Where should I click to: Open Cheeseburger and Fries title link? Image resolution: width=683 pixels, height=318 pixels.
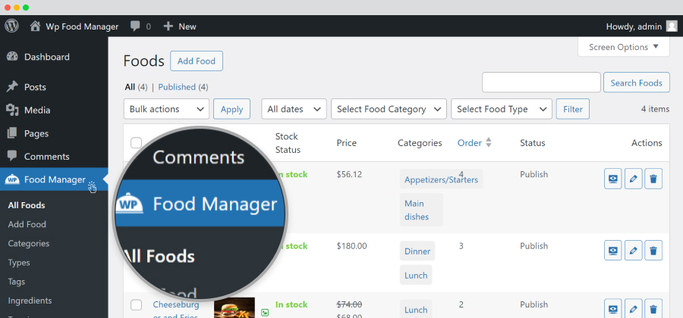176,310
